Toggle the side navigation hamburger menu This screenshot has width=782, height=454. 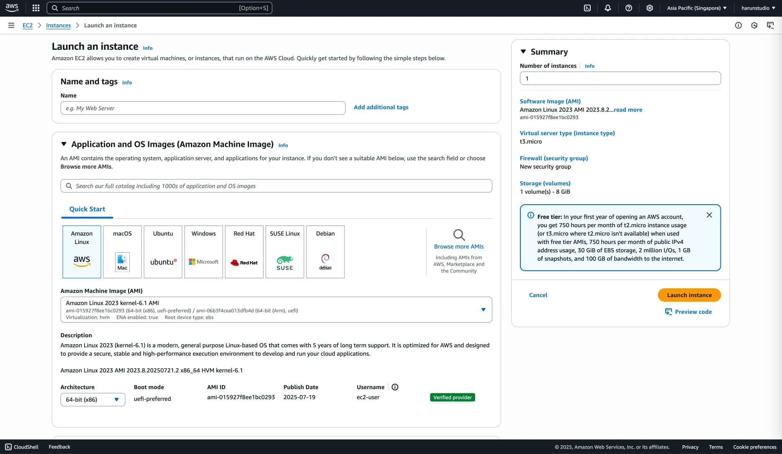(11, 26)
